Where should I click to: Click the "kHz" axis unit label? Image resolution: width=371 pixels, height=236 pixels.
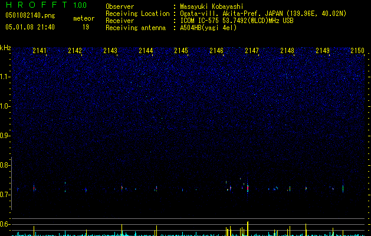5,48
